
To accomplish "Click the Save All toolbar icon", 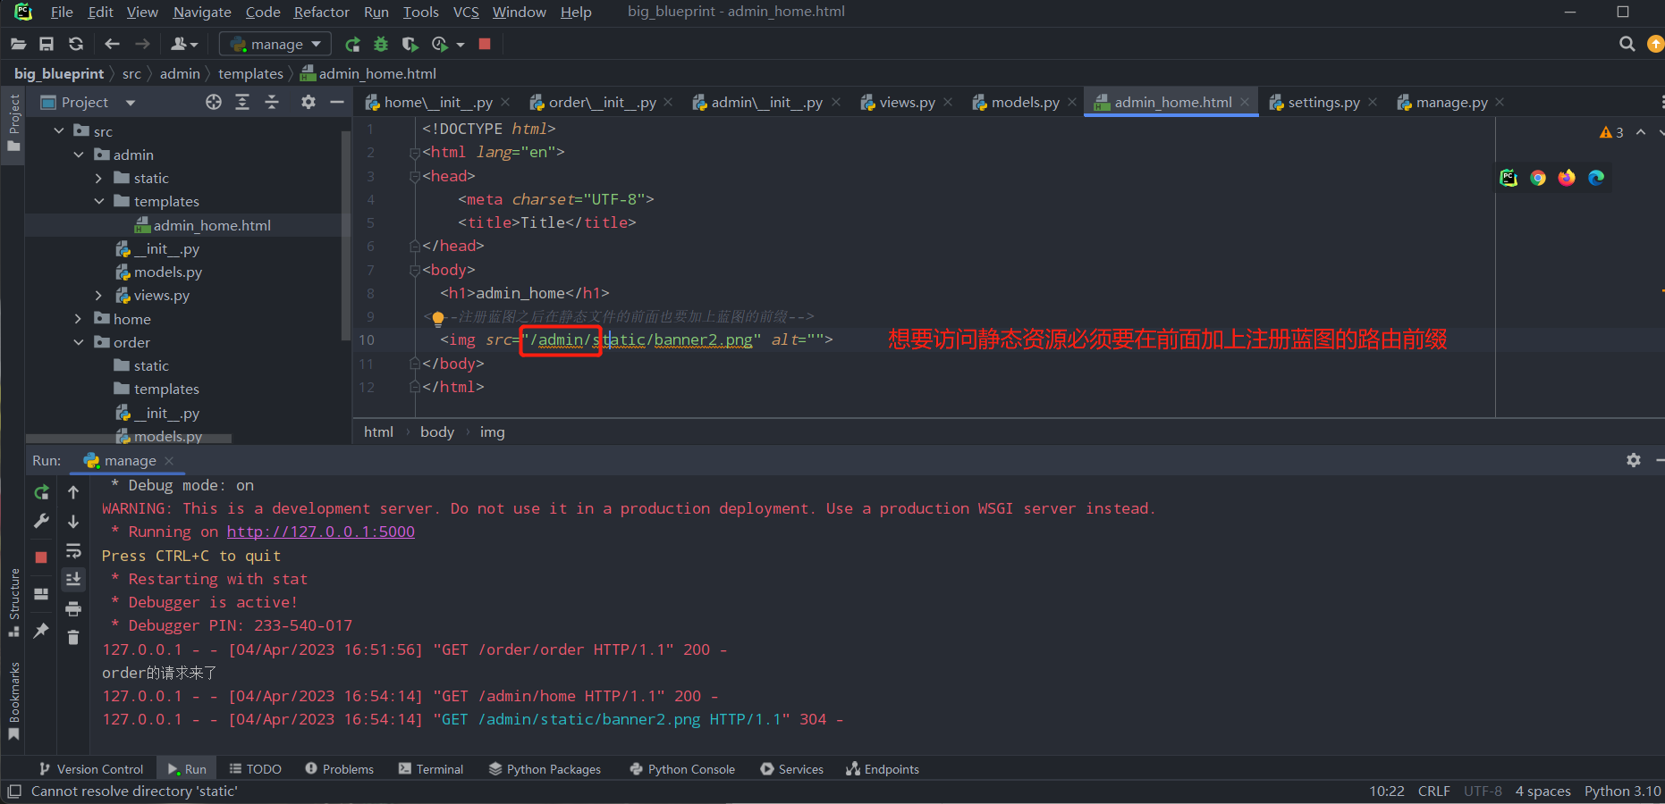I will click(46, 44).
